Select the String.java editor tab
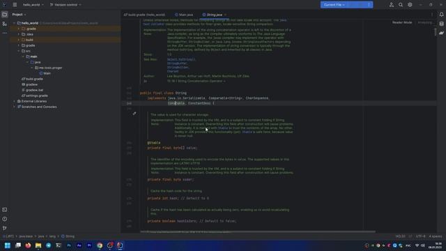Viewport: 446px width, 251px height. tap(215, 15)
